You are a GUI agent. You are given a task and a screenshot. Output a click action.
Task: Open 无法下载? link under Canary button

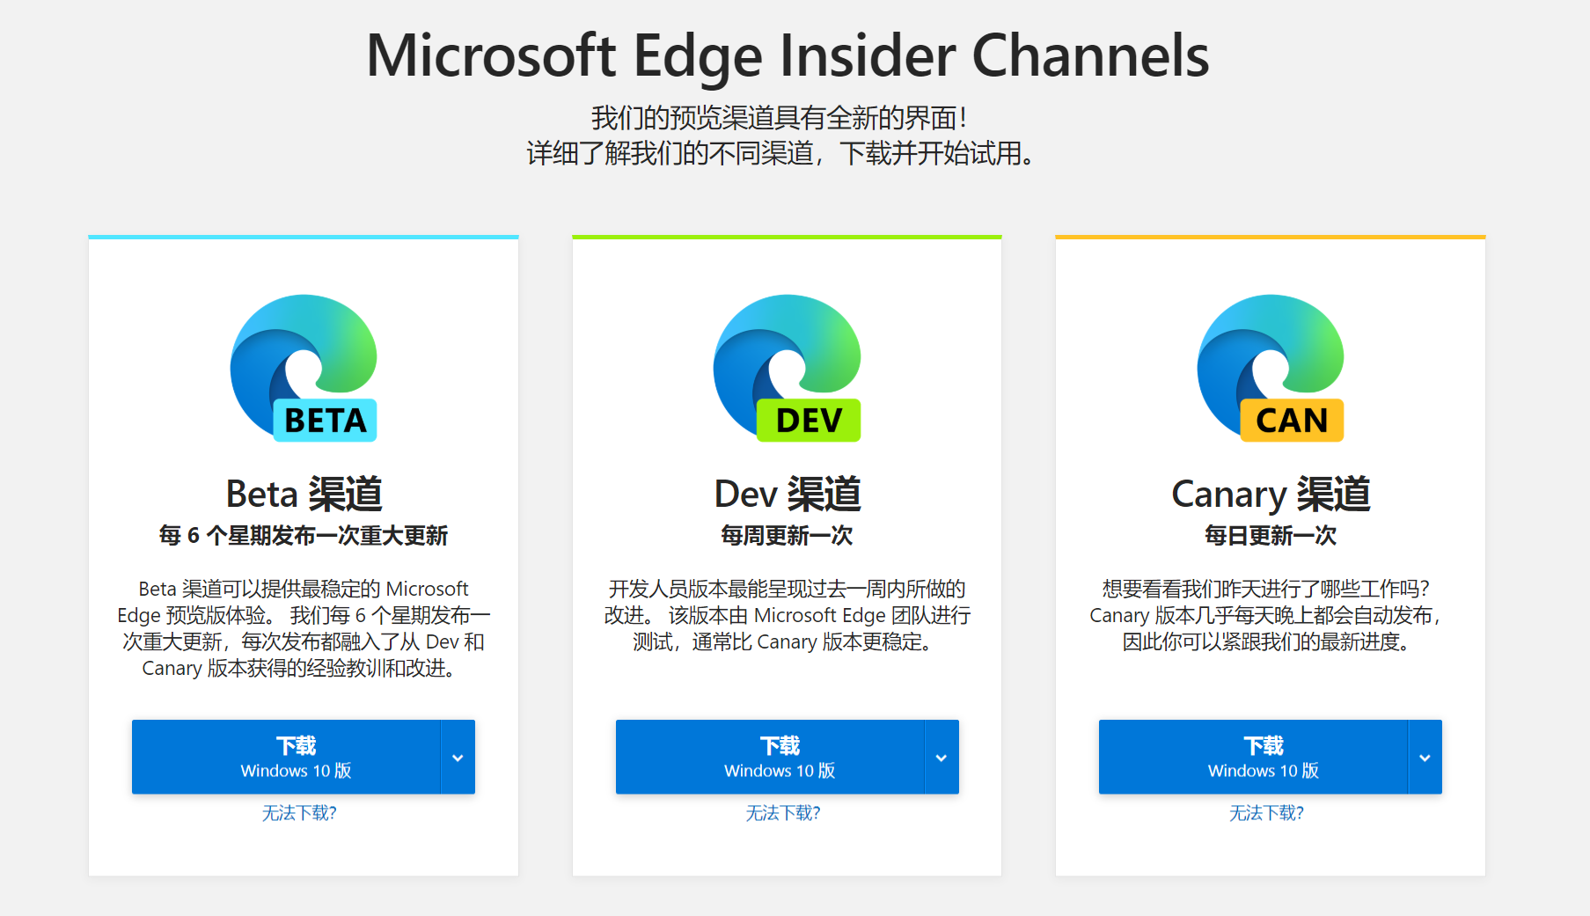1266,813
